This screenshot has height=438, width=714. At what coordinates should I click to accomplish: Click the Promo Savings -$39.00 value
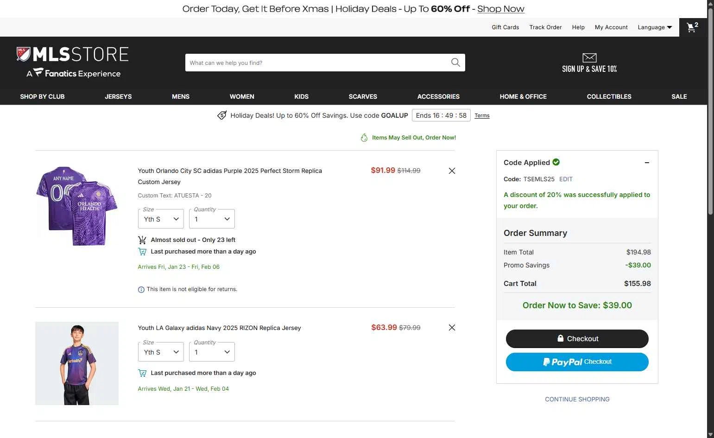[x=638, y=265]
